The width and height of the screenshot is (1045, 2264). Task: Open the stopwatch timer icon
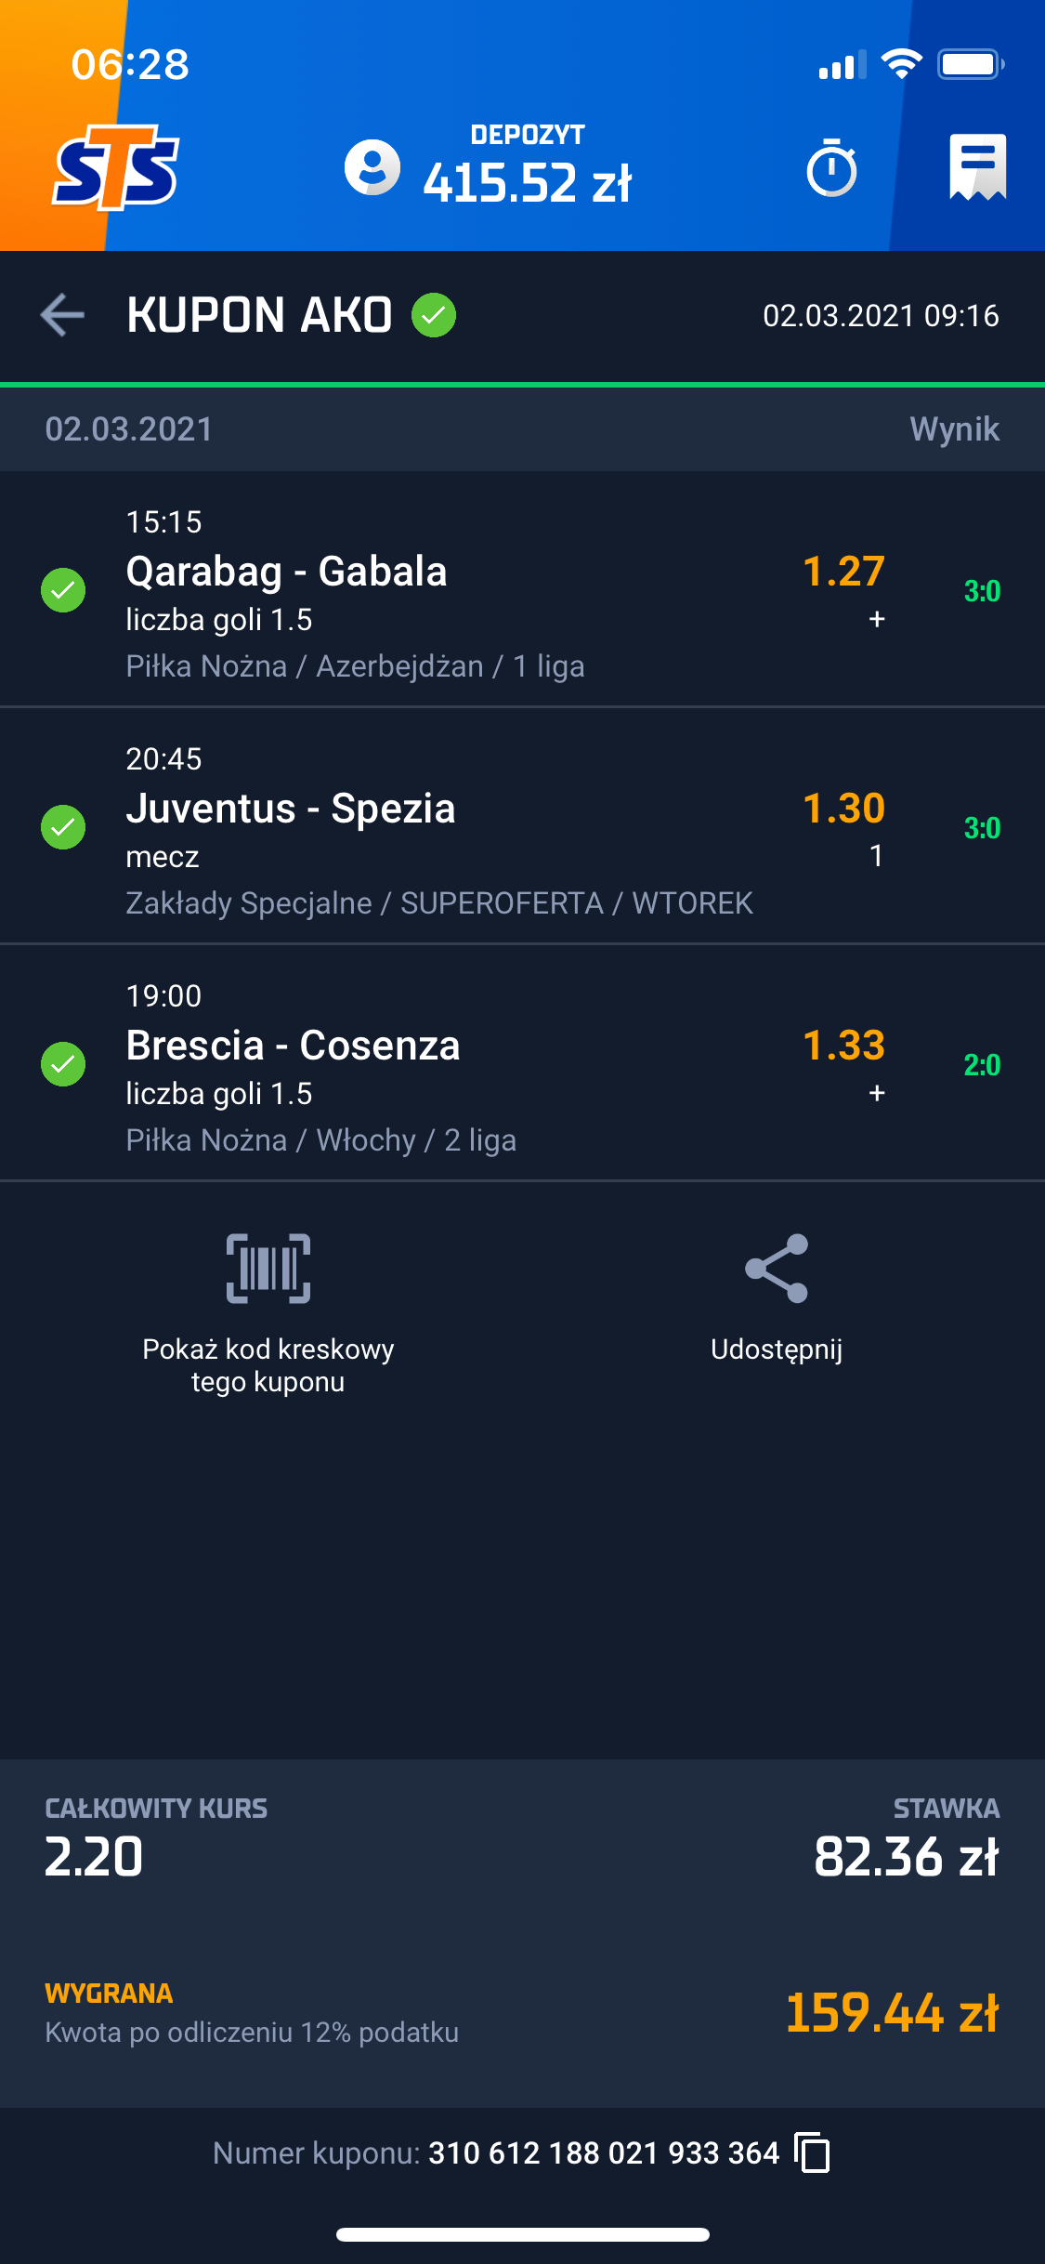pyautogui.click(x=831, y=168)
